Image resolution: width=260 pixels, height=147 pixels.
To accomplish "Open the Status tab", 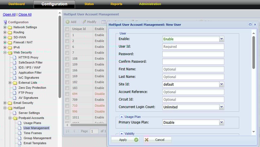I will pyautogui.click(x=89, y=4).
